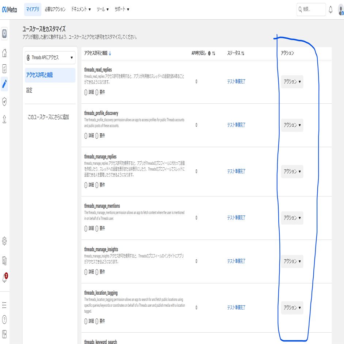Viewport: 344px width, 344px height.
Task: Click 要件 info icon for threads_manage_replies
Action: coord(97,185)
